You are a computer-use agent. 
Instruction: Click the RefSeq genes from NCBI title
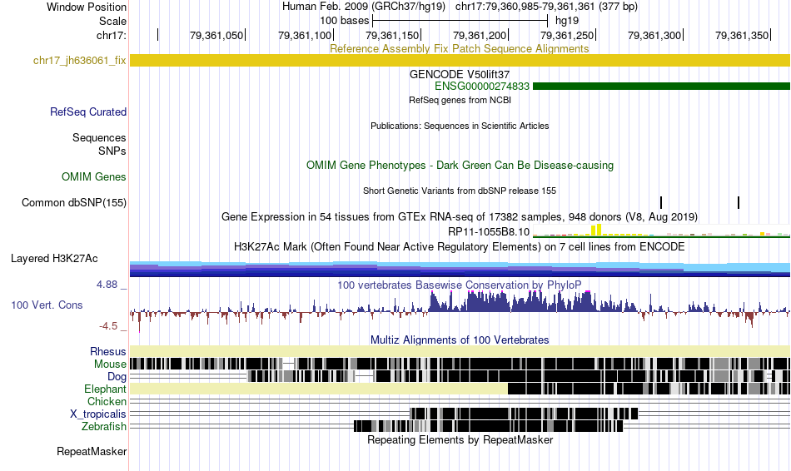point(460,101)
